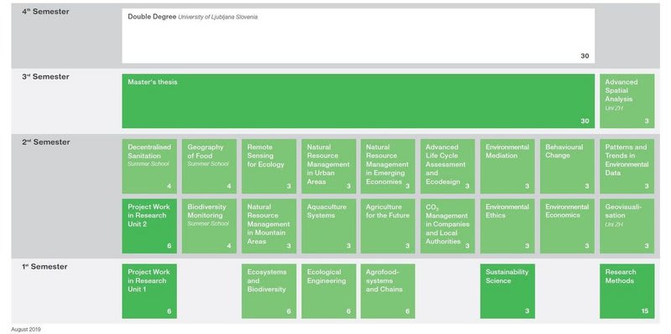Click the Behavioural Change tile

[567, 166]
